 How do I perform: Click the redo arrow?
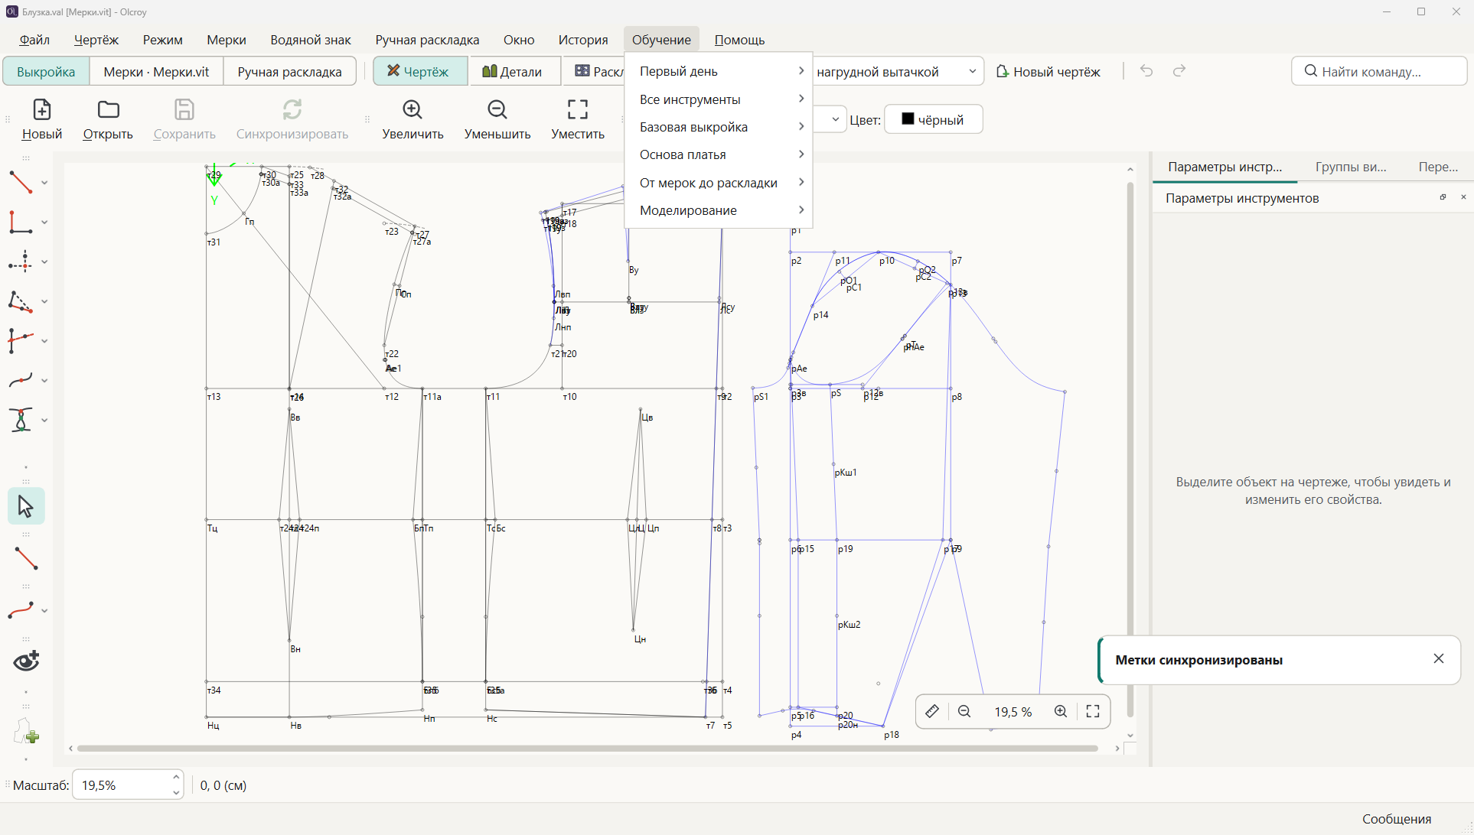(1179, 71)
